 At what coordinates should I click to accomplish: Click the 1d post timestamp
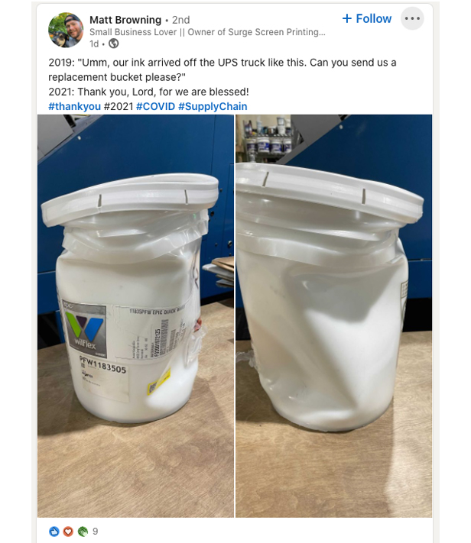tap(94, 44)
